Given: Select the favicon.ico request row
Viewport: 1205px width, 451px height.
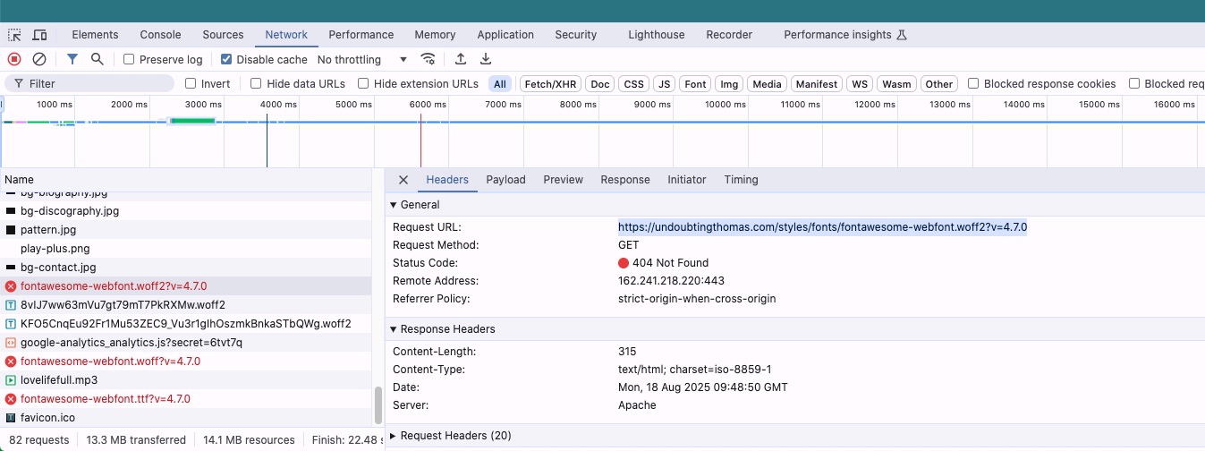Looking at the screenshot, I should click(186, 418).
